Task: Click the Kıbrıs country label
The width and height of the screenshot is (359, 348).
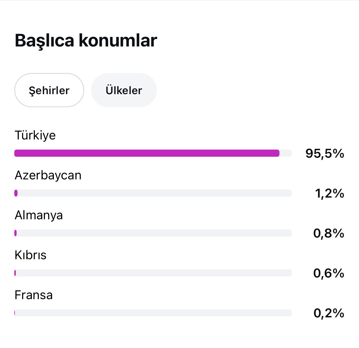Action: click(31, 255)
